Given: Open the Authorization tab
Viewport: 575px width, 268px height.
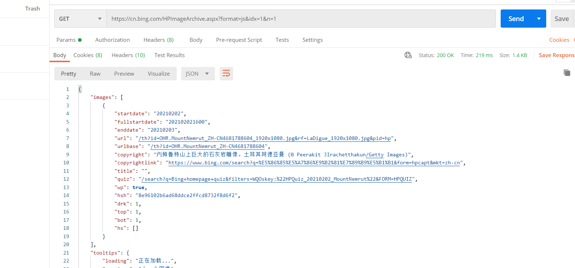Looking at the screenshot, I should click(113, 40).
